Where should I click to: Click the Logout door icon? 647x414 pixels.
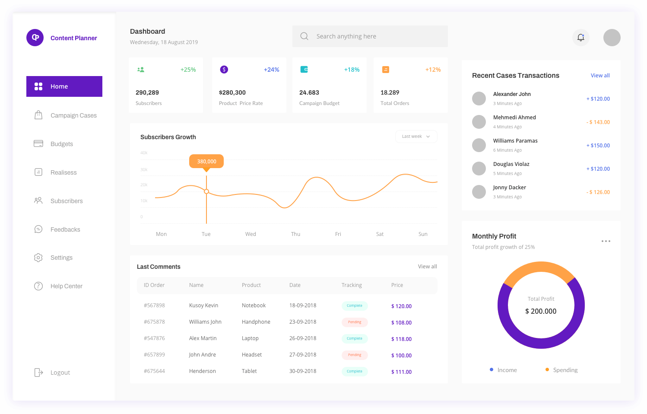click(38, 373)
